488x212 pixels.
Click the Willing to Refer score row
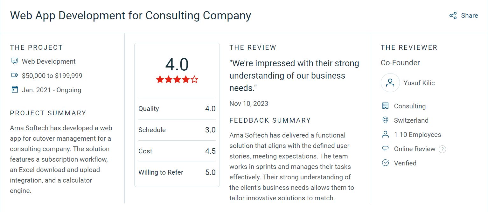pos(177,172)
